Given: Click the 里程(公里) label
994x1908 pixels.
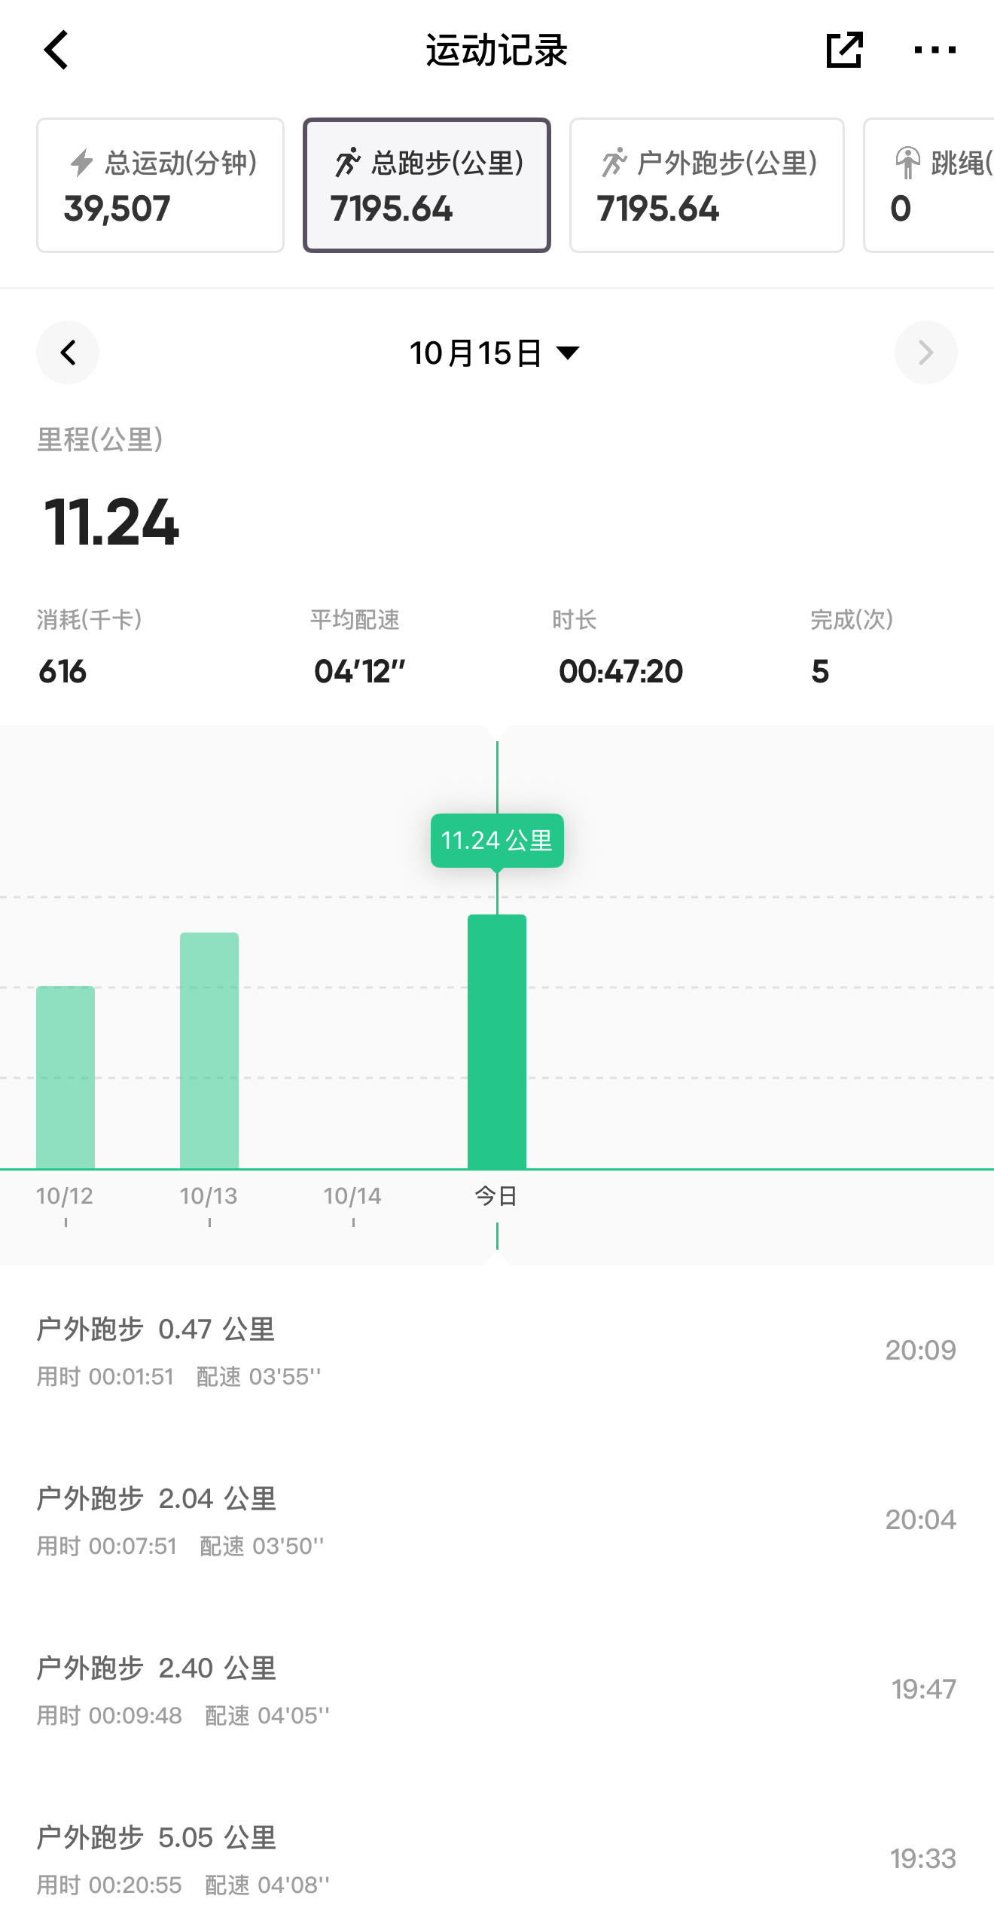Looking at the screenshot, I should tap(100, 439).
